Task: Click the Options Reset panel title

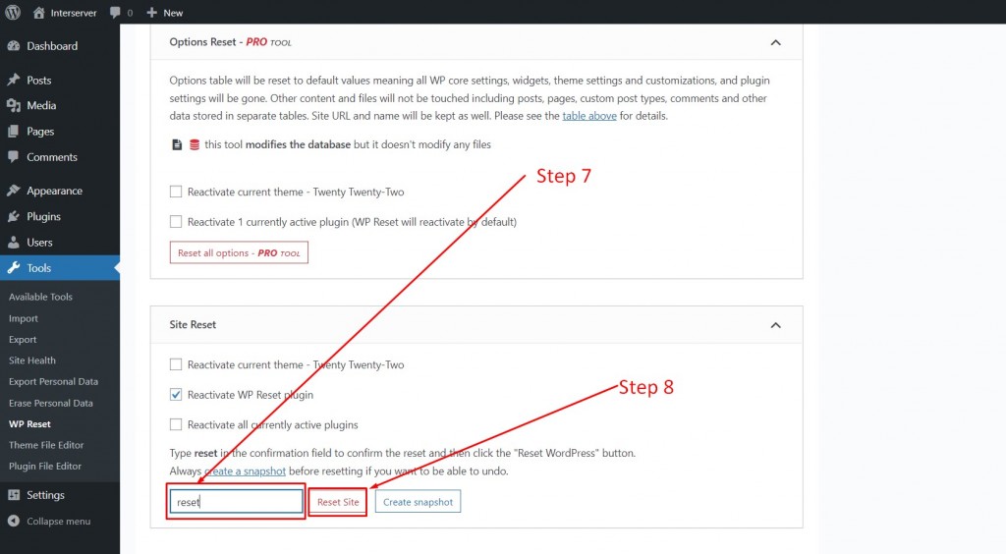Action: point(230,42)
